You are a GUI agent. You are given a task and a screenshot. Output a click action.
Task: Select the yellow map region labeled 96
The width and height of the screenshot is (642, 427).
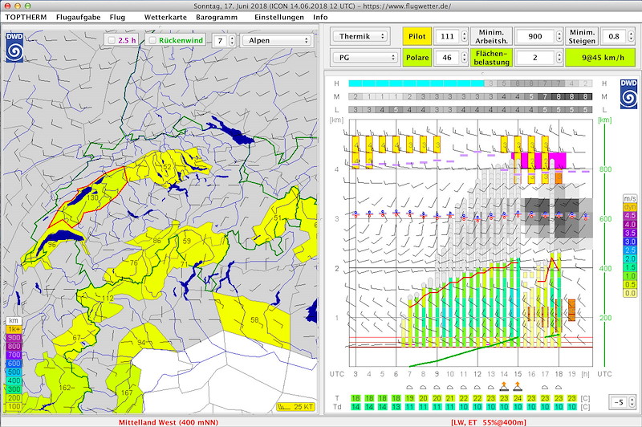[x=51, y=245]
